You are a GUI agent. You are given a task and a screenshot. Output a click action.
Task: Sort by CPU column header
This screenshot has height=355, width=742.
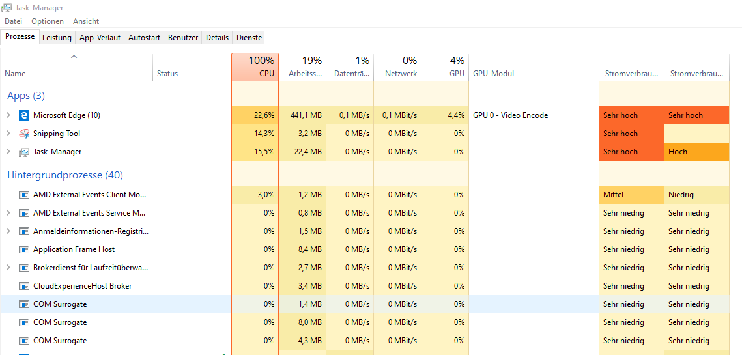tap(255, 67)
